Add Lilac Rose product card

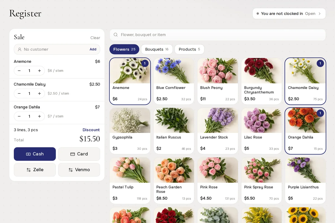[x=261, y=131]
